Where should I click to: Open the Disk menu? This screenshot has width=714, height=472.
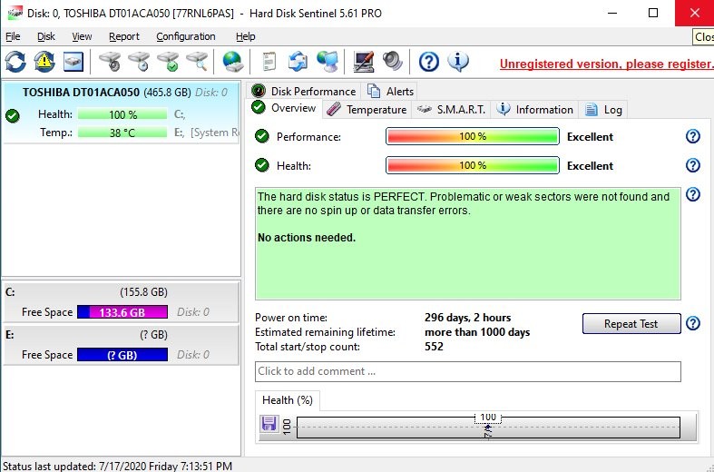click(46, 36)
